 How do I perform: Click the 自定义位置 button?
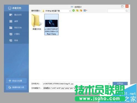click(x=16, y=81)
